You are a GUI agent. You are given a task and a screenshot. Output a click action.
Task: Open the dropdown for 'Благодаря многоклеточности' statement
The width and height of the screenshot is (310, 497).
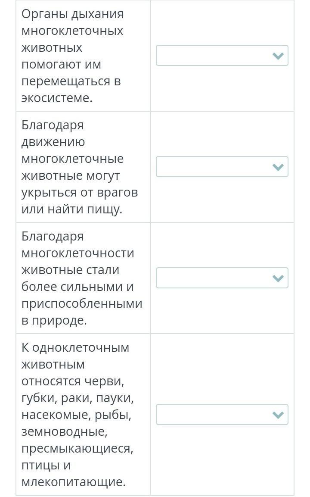(x=222, y=278)
